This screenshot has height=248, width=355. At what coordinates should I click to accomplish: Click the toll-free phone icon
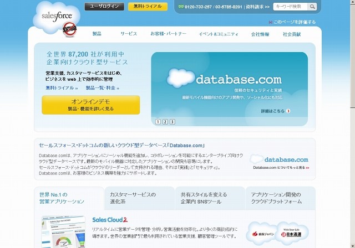(181, 7)
